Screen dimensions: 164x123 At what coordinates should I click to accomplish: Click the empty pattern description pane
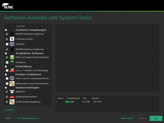(107, 58)
